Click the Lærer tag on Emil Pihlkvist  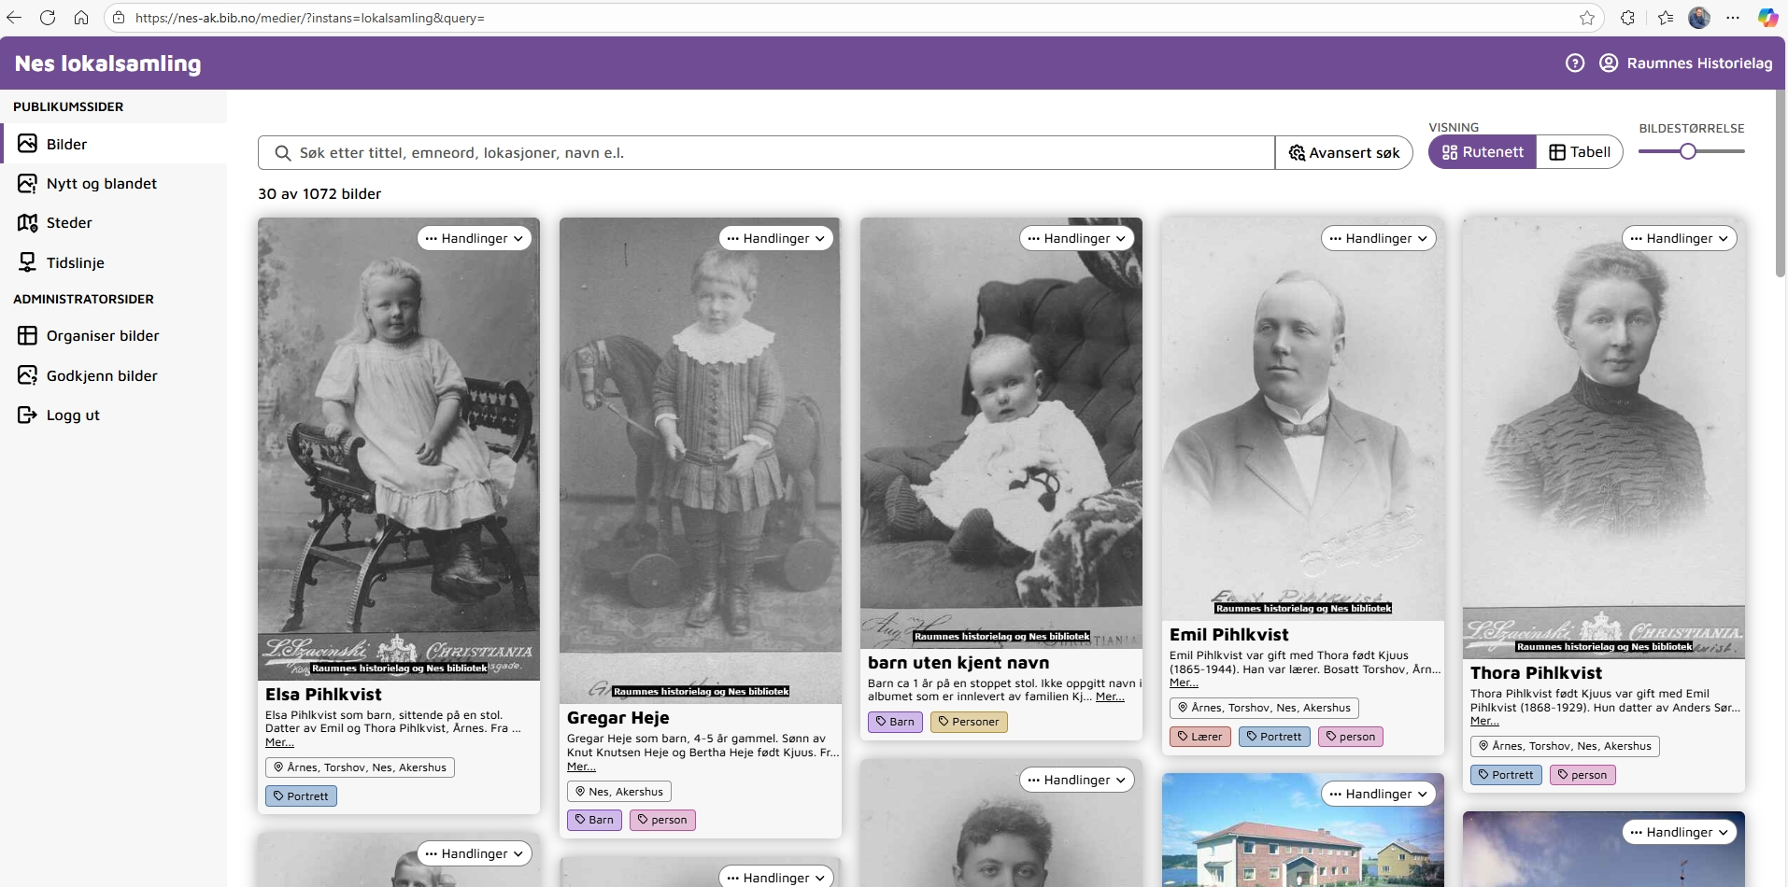coord(1199,737)
